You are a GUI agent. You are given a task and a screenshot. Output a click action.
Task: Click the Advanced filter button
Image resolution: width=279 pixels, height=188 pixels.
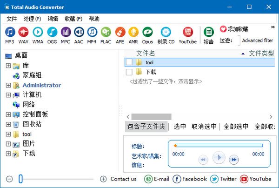pos(258,40)
